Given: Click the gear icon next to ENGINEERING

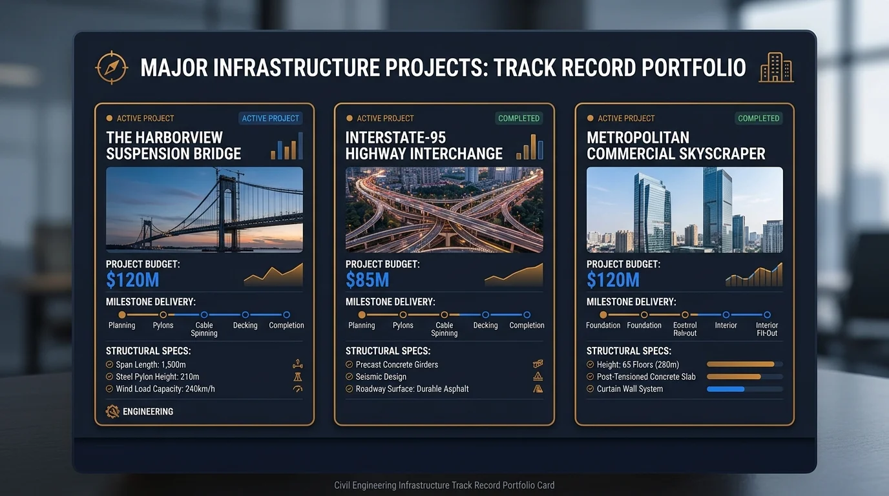Looking at the screenshot, I should click(x=112, y=411).
